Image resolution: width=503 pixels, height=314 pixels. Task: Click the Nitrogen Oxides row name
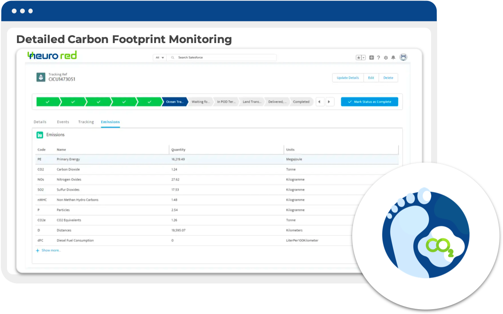pos(69,180)
